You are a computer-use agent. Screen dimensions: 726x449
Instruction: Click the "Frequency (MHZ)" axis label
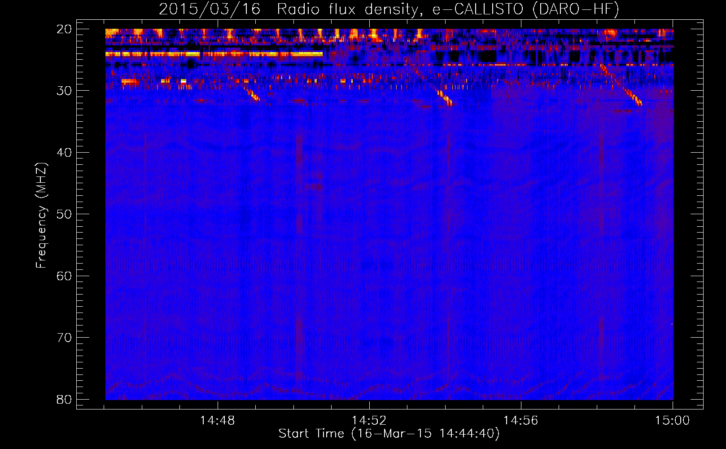click(41, 216)
